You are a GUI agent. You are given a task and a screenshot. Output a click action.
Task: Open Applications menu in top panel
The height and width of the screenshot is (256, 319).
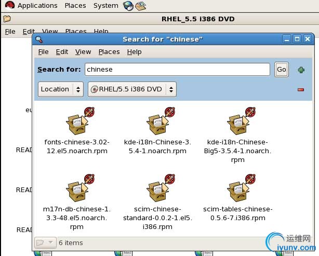(x=37, y=6)
